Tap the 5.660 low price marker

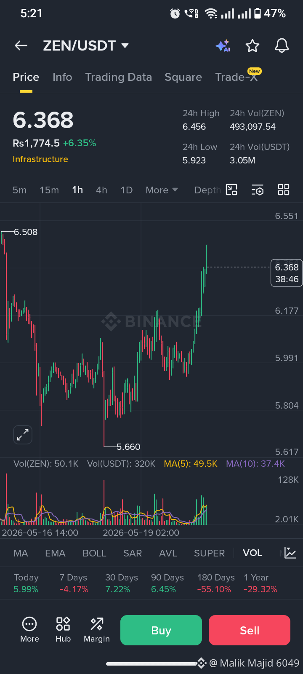pyautogui.click(x=128, y=447)
